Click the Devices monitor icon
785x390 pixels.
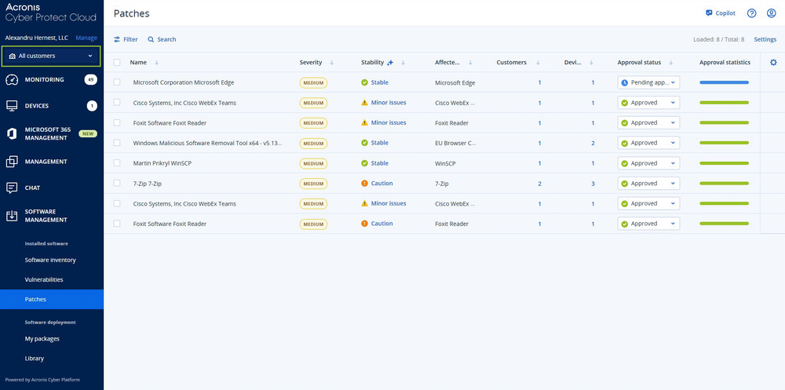pos(12,106)
